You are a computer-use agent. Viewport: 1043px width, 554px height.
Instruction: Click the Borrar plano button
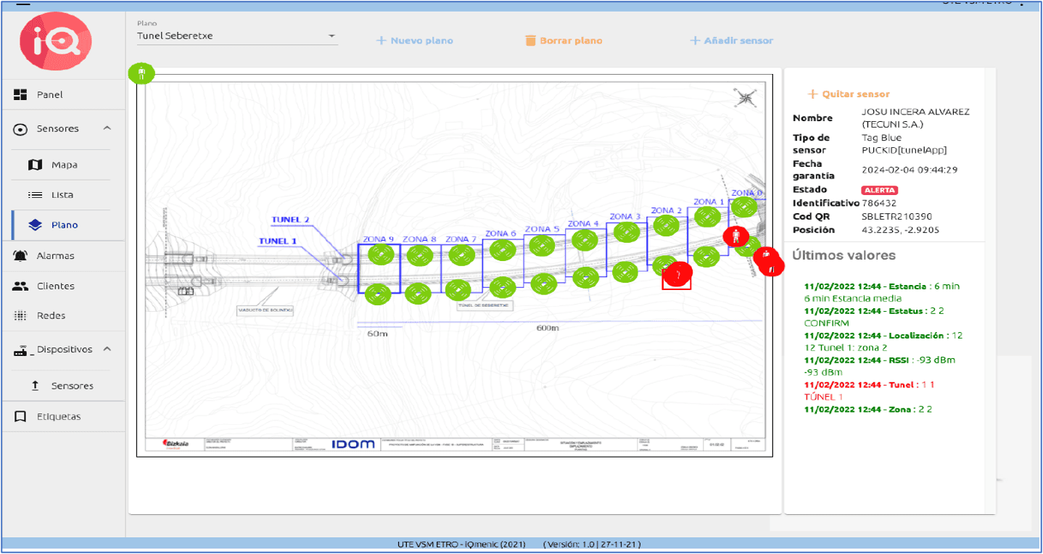[x=563, y=41]
